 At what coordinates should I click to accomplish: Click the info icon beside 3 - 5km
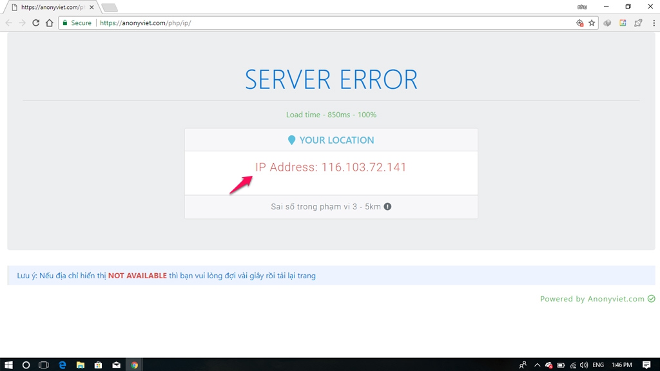tap(387, 207)
